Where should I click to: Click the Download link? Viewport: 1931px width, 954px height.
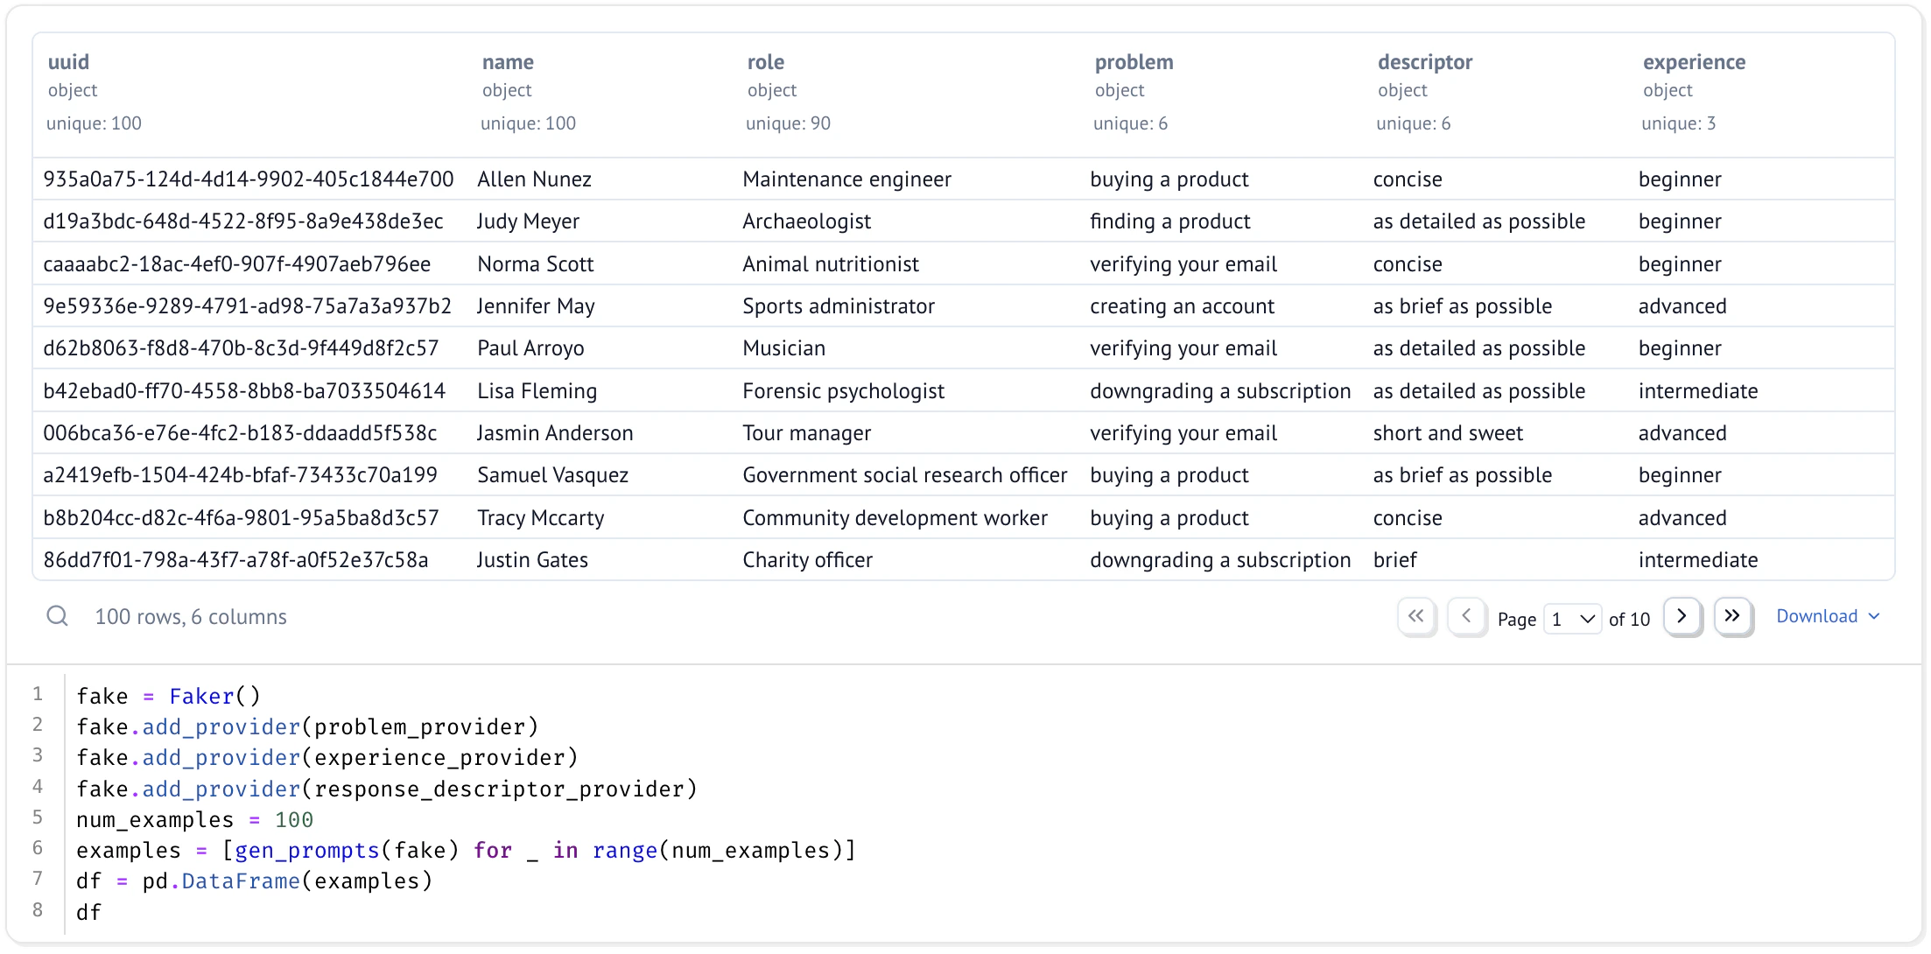1816,616
